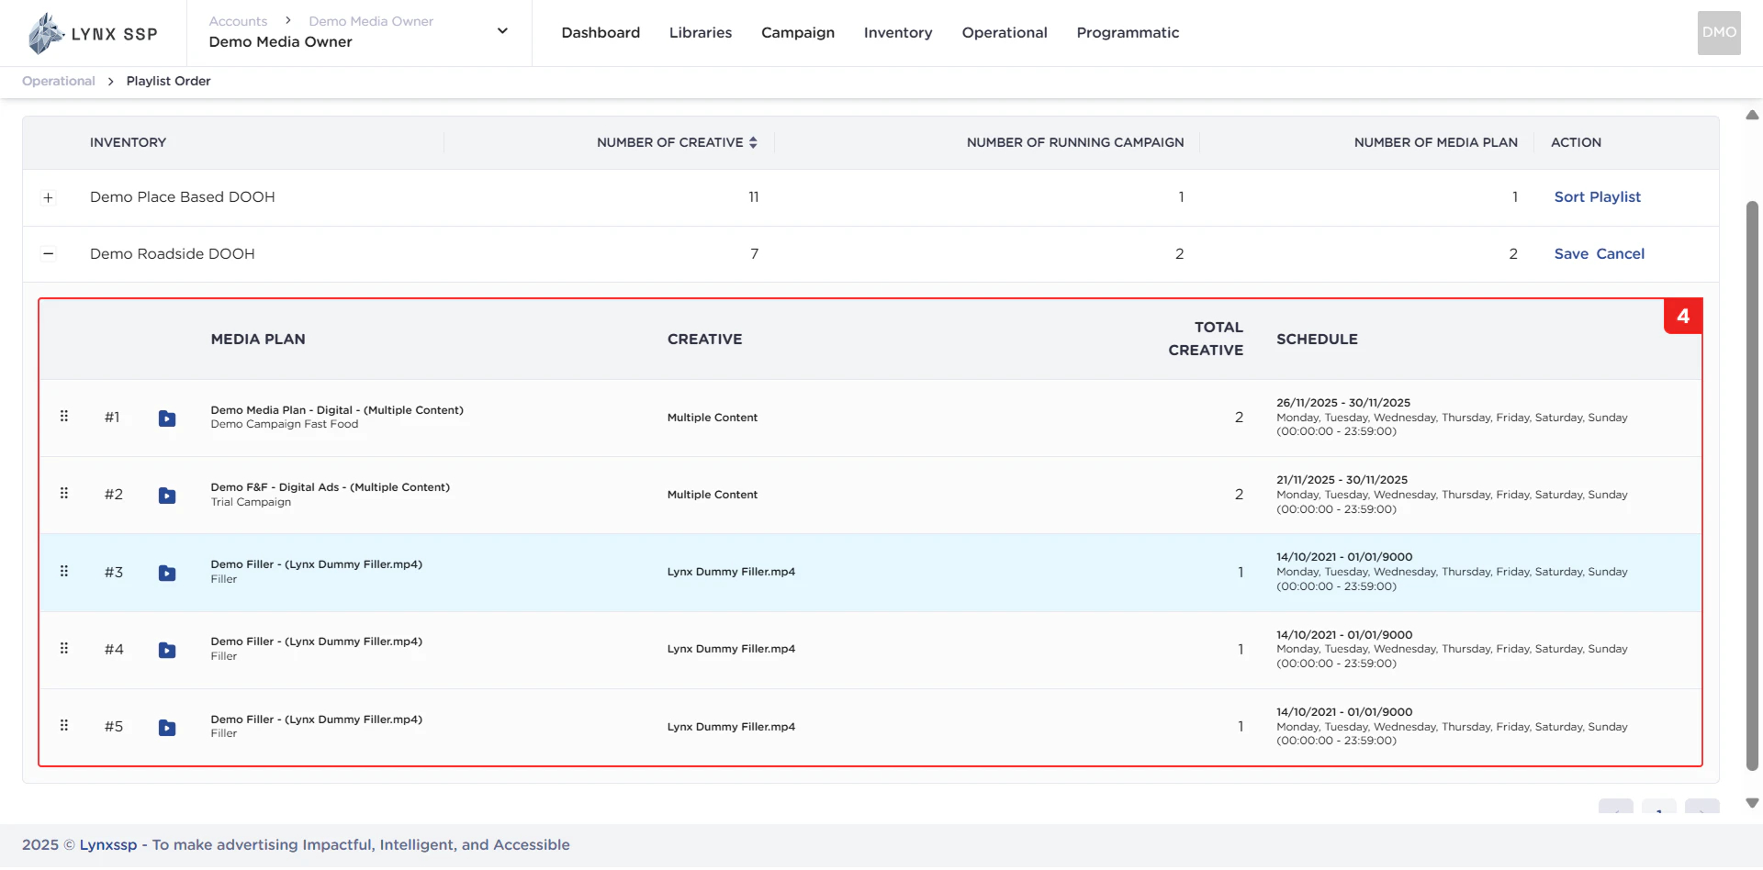Image resolution: width=1763 pixels, height=870 pixels.
Task: Click the vertical scrollbar thumb
Action: 1752,486
